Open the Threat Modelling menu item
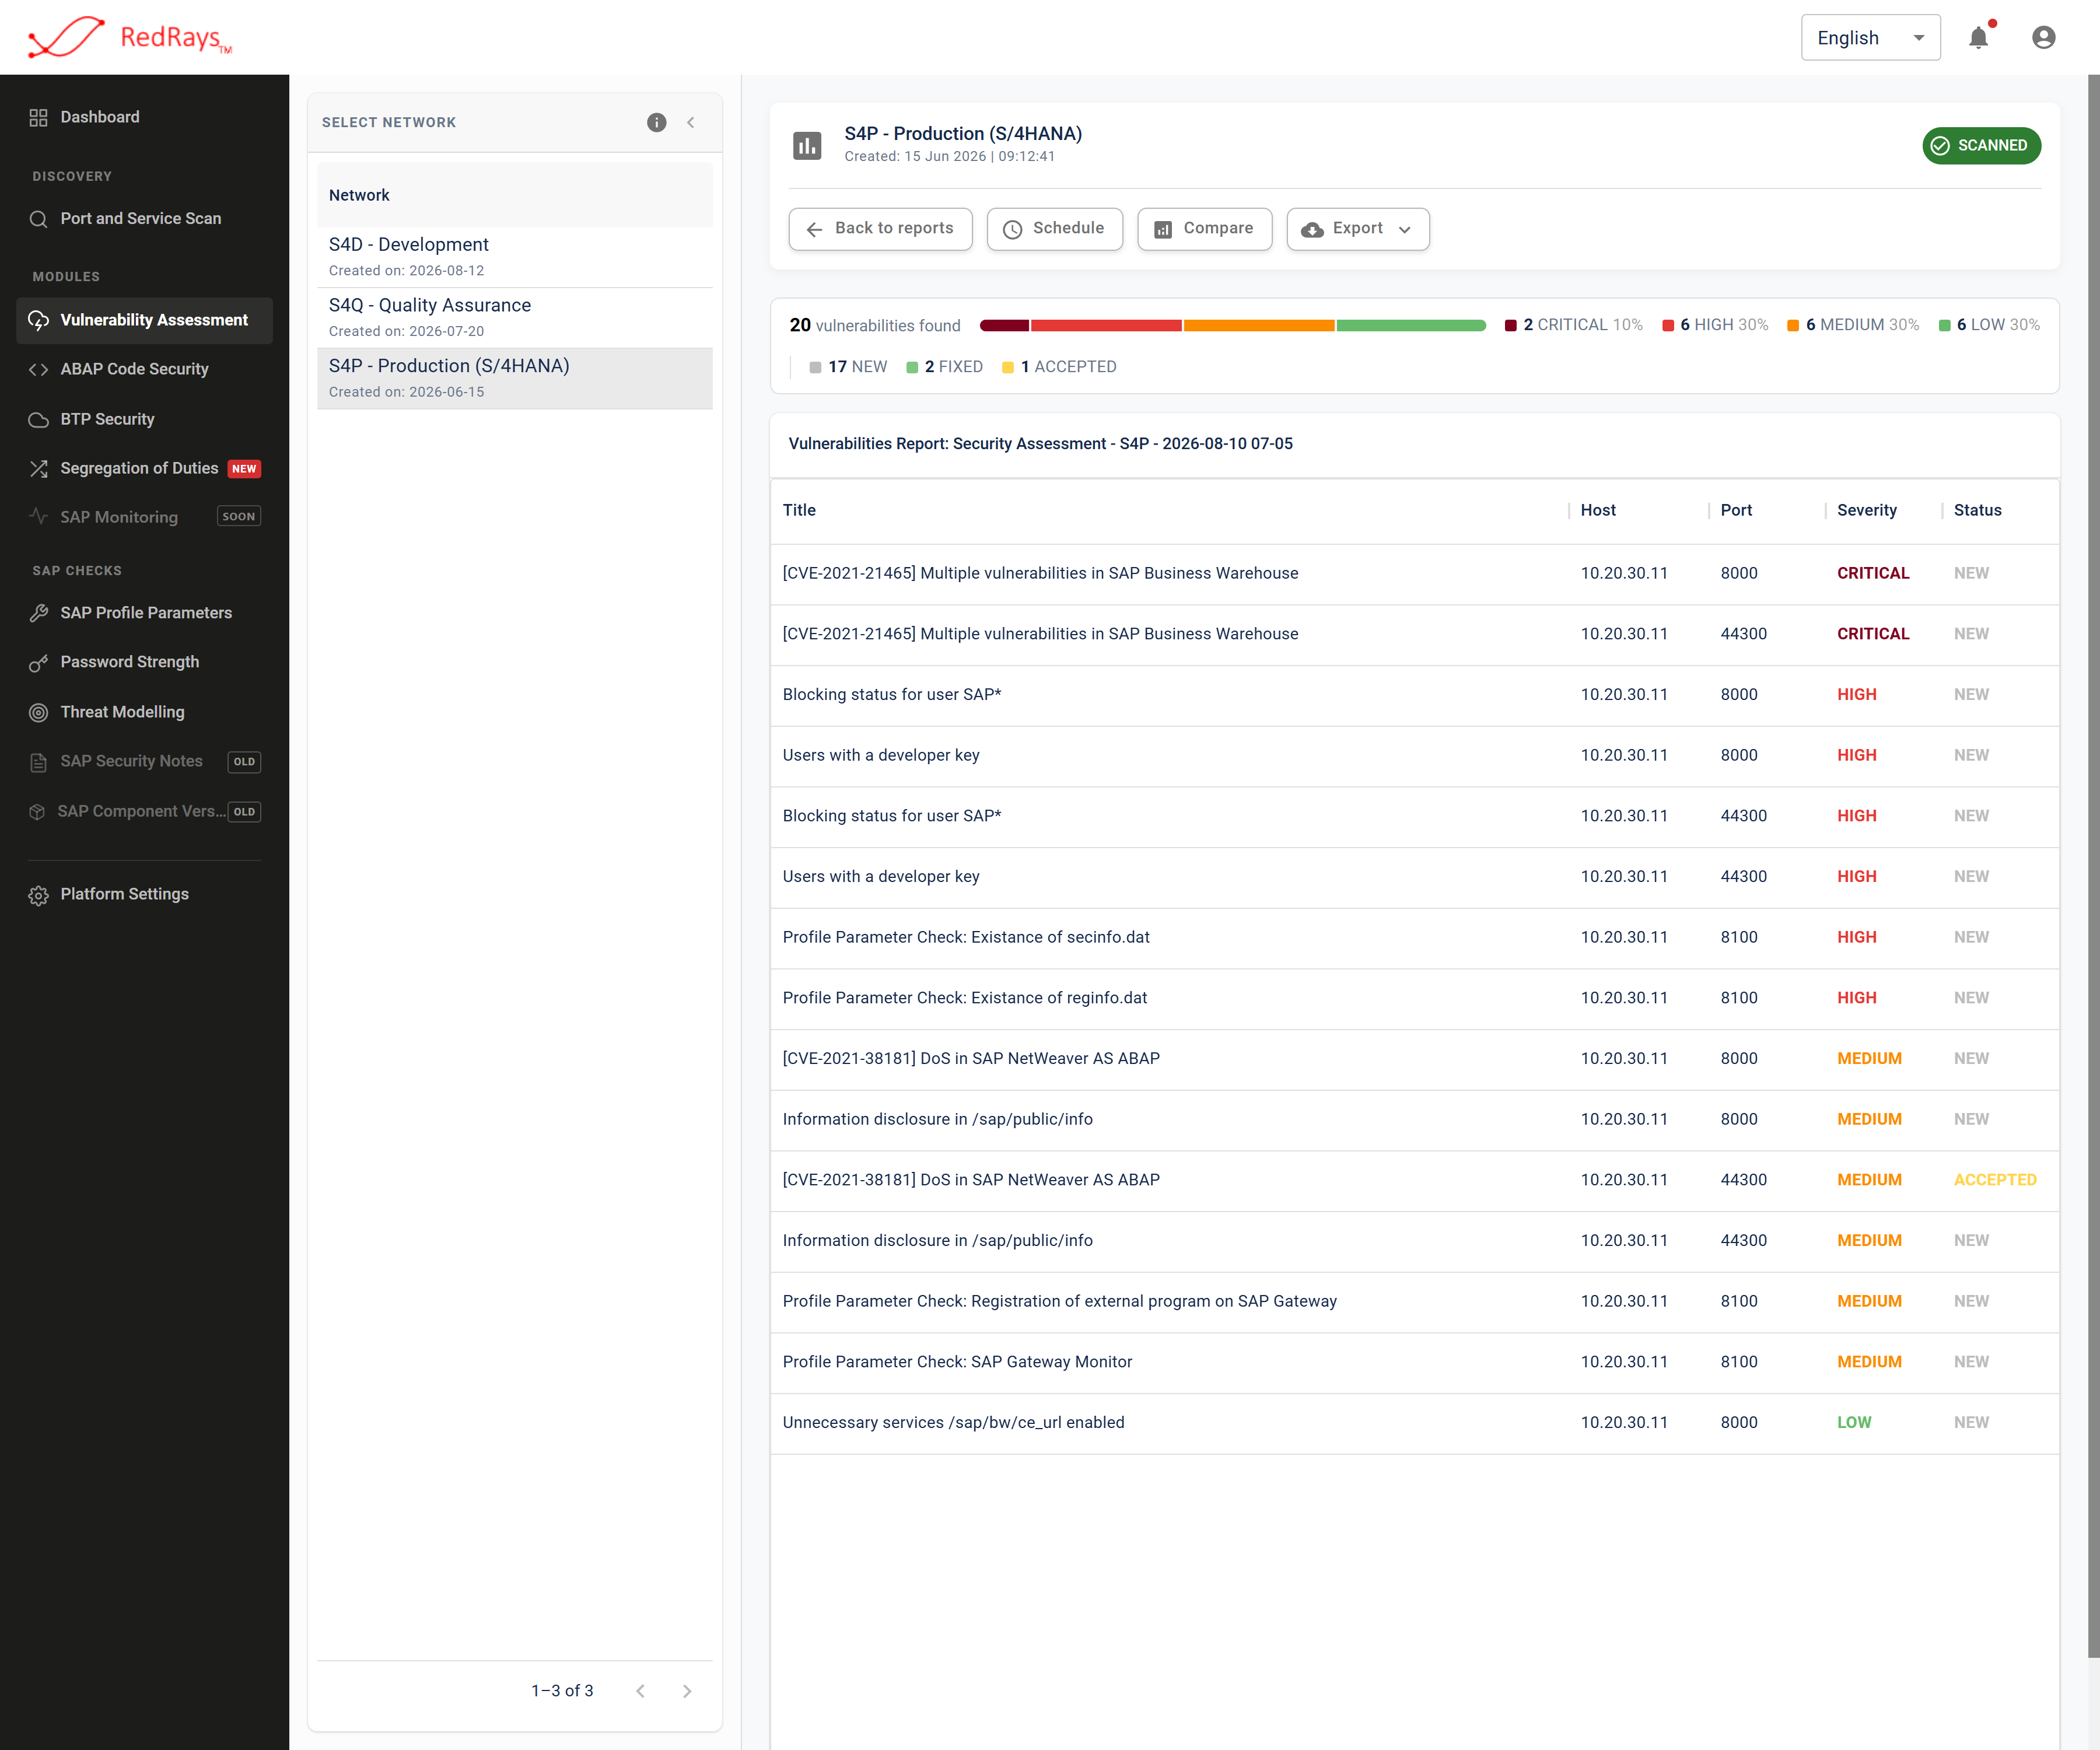2100x1750 pixels. pos(144,712)
